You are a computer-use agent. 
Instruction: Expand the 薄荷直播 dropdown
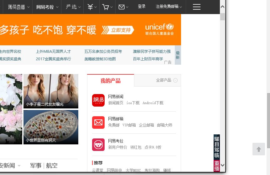[x=29, y=7]
